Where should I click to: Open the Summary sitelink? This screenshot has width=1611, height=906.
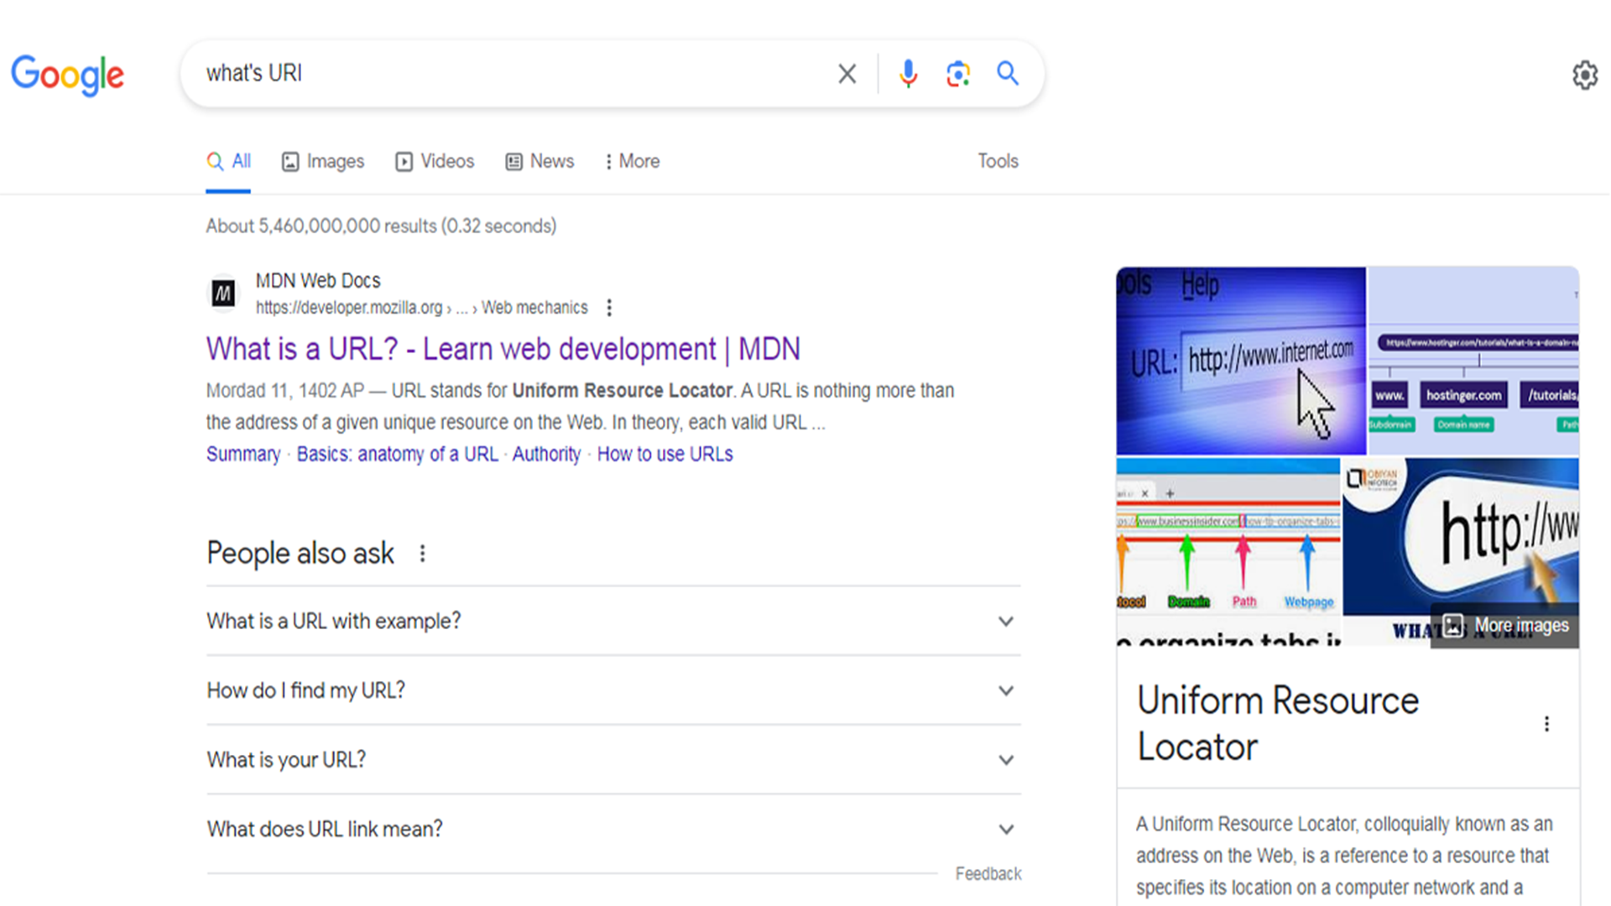(x=243, y=454)
